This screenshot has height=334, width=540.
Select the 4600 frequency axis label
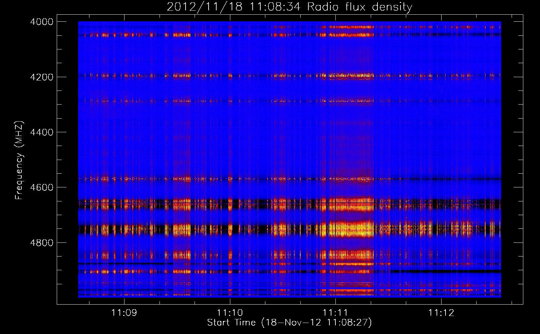[x=42, y=187]
